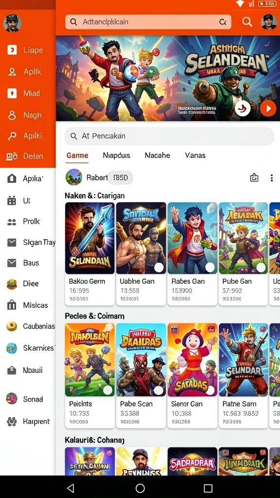Select the circle on Rabes Gan card
The height and width of the screenshot is (498, 280).
pyautogui.click(x=210, y=267)
